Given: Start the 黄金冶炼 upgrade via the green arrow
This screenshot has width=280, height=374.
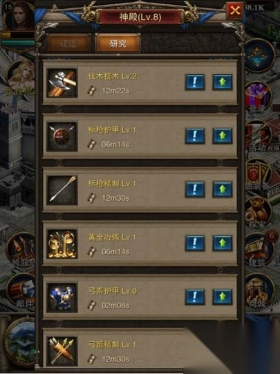Looking at the screenshot, I should pos(222,243).
